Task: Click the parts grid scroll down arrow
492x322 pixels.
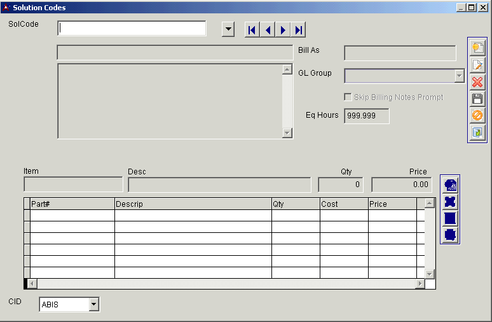Action: click(x=430, y=274)
